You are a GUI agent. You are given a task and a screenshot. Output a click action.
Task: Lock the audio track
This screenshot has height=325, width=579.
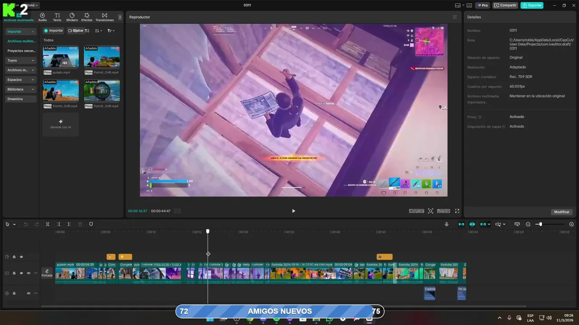tap(14, 293)
